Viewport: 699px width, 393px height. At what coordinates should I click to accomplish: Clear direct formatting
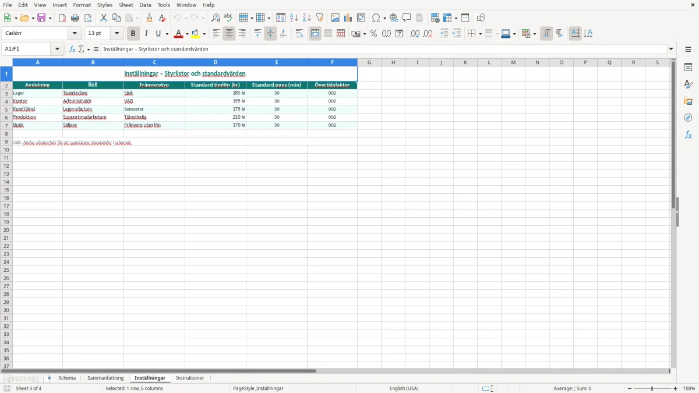pyautogui.click(x=163, y=18)
